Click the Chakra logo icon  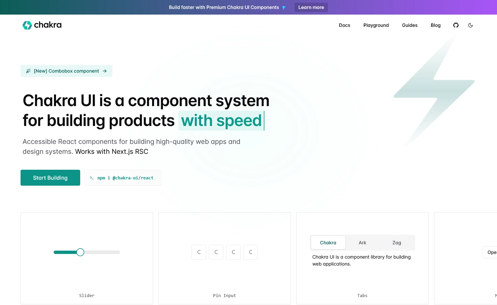[x=27, y=25]
